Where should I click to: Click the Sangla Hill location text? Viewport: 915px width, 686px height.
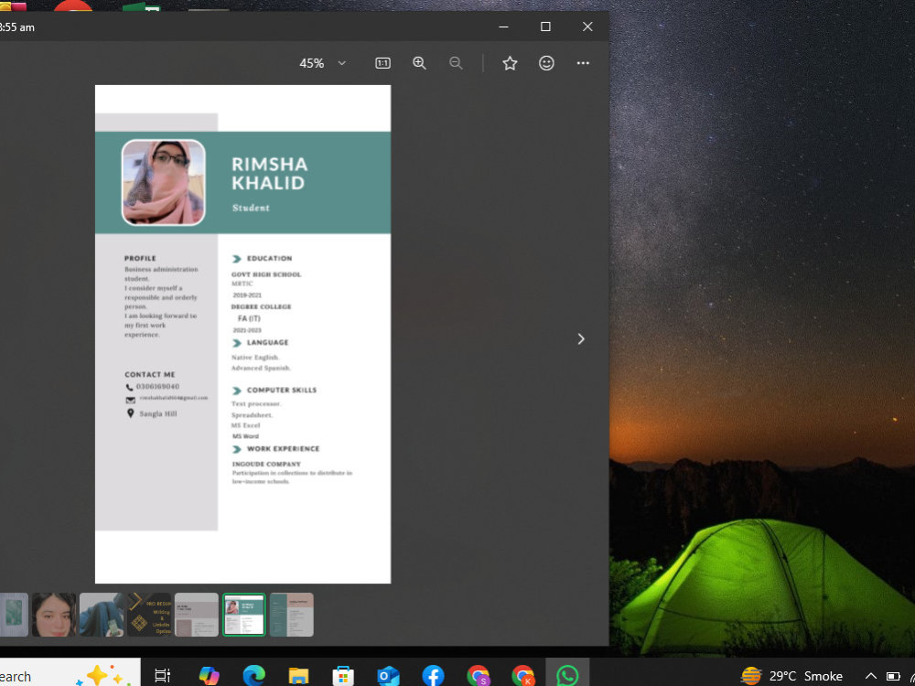157,413
